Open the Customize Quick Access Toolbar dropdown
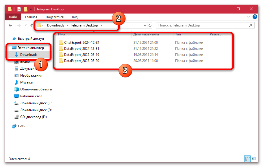 pyautogui.click(x=31, y=10)
